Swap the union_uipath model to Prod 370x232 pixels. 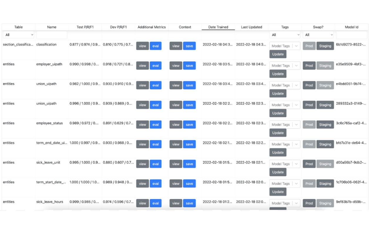tap(309, 85)
